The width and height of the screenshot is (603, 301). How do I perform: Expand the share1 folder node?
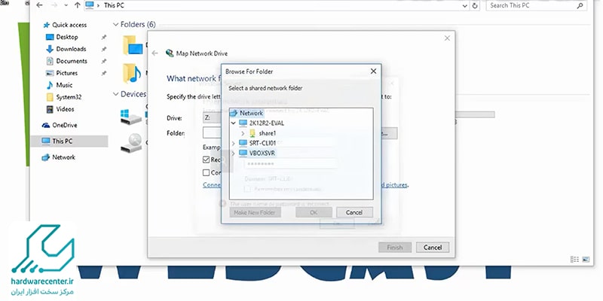coord(243,133)
